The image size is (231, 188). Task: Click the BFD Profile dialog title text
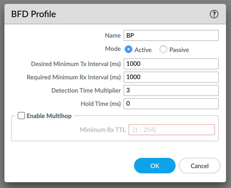(x=34, y=14)
